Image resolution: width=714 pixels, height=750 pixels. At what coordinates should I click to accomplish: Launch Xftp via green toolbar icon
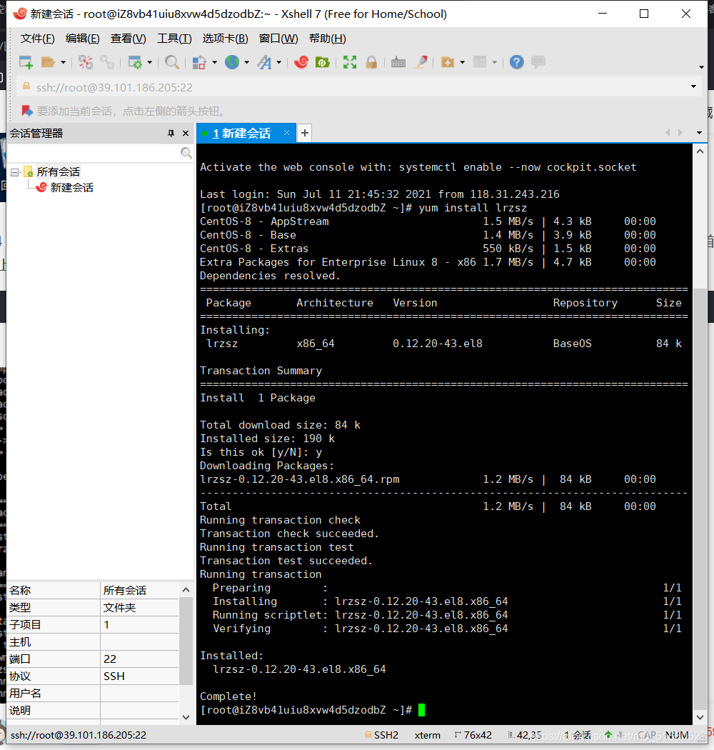pos(323,62)
